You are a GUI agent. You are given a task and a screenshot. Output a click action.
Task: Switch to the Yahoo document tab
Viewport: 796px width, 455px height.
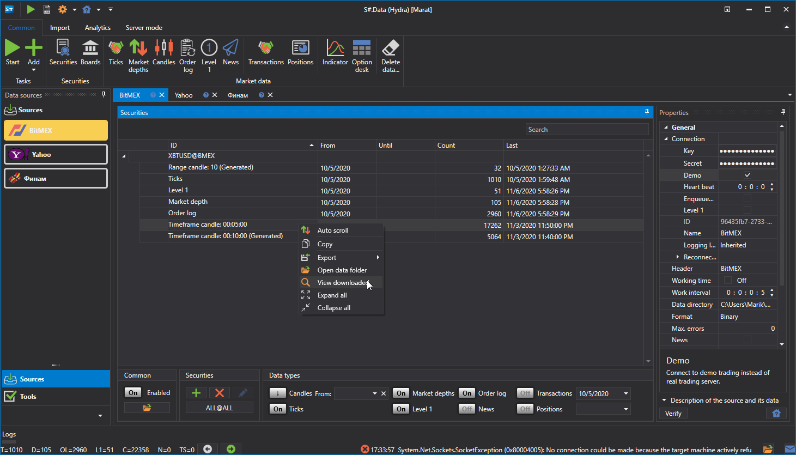(184, 95)
